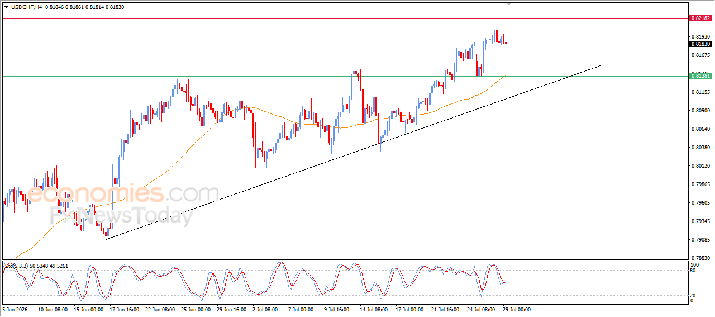Click the stochastic scale value 20
715x317 pixels.
(693, 295)
